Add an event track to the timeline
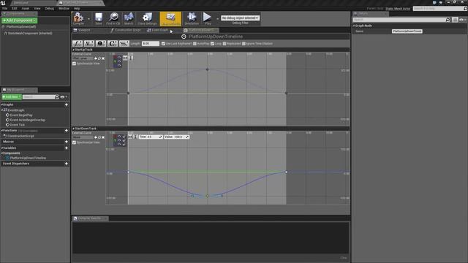The image size is (468, 263). [101, 44]
